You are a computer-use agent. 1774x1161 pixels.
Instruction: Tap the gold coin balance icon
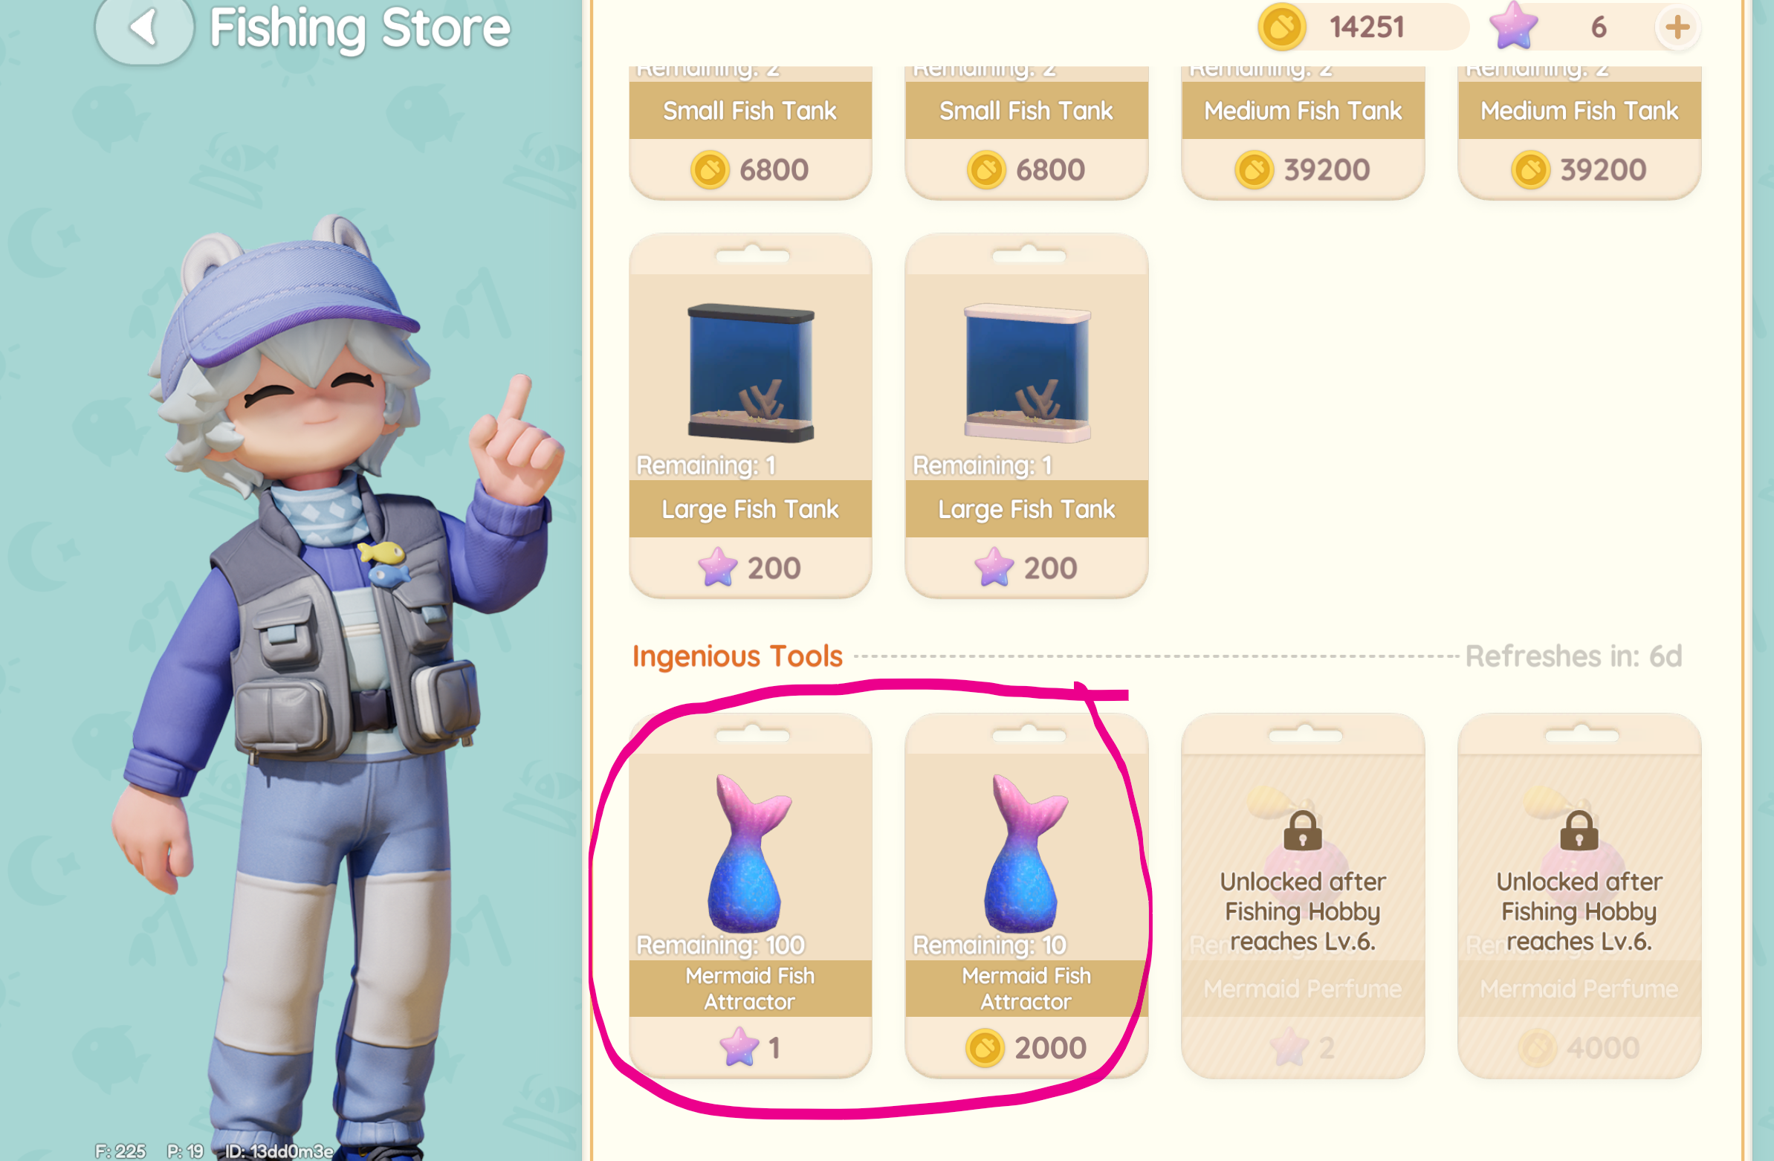[1281, 27]
